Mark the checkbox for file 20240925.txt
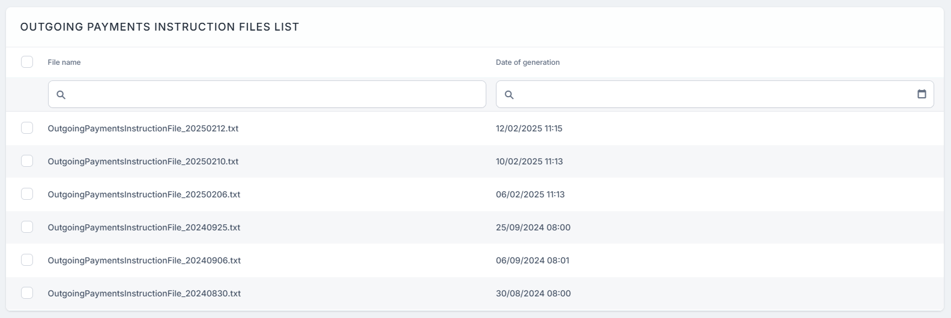The height and width of the screenshot is (318, 951). coord(27,227)
